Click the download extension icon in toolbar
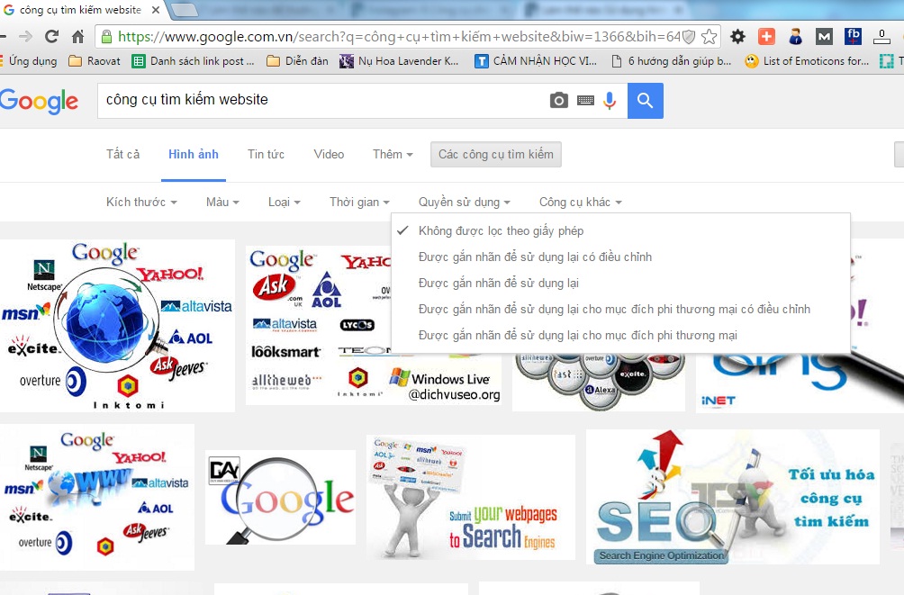The height and width of the screenshot is (595, 904). tap(881, 37)
